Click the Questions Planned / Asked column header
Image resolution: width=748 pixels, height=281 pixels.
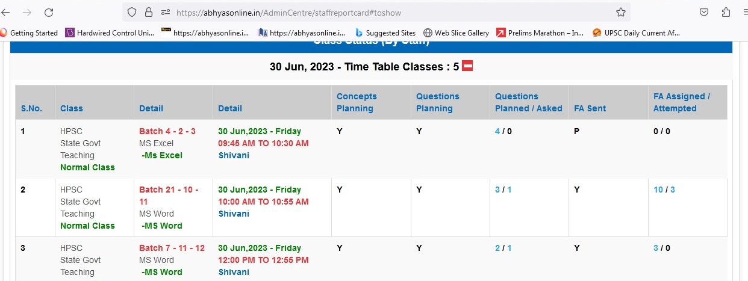[x=528, y=102]
